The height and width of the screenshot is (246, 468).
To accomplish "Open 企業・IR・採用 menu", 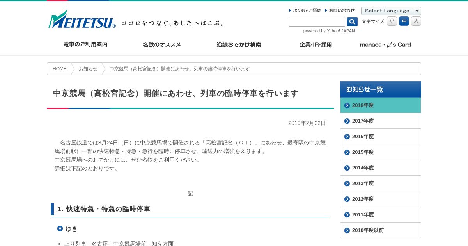I will click(x=316, y=45).
